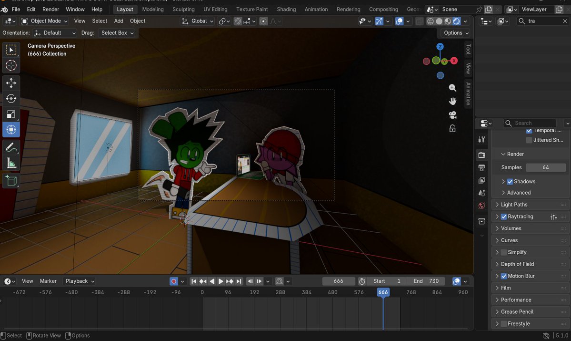Select the Transform tool
The height and width of the screenshot is (341, 571).
pyautogui.click(x=11, y=130)
